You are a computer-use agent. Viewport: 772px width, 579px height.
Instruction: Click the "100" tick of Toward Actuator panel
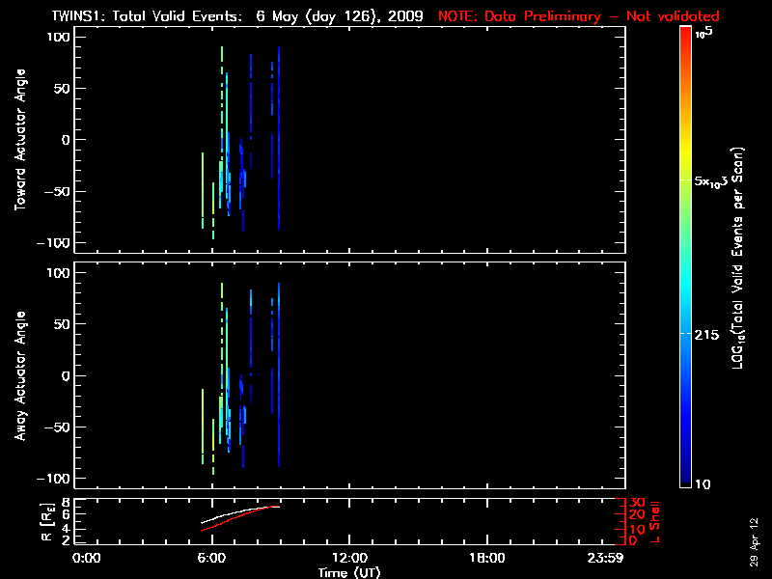(x=59, y=37)
